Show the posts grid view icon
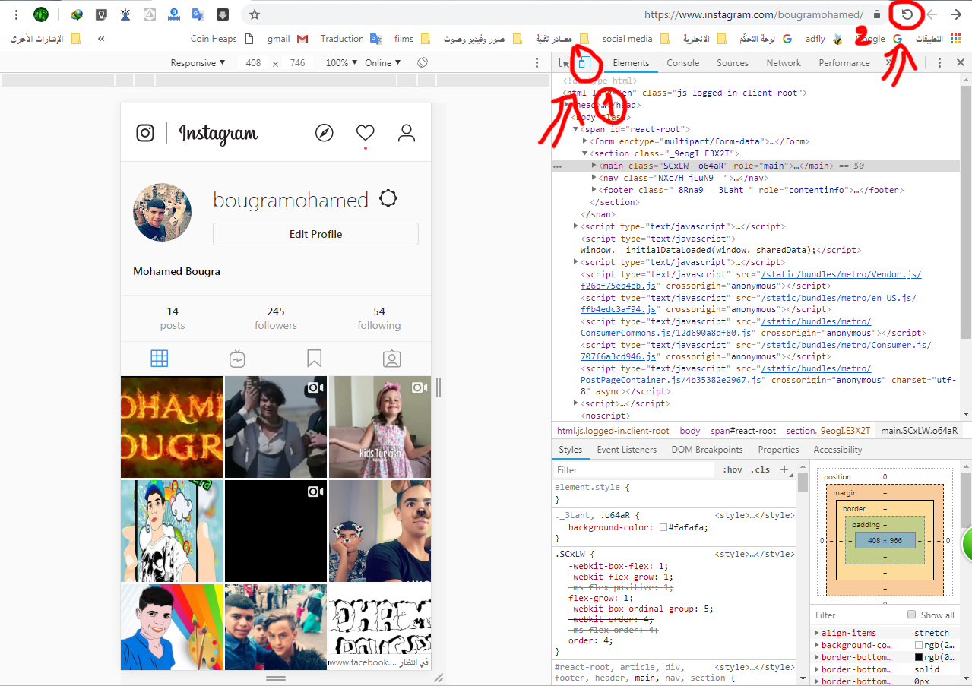972x686 pixels. click(x=160, y=359)
